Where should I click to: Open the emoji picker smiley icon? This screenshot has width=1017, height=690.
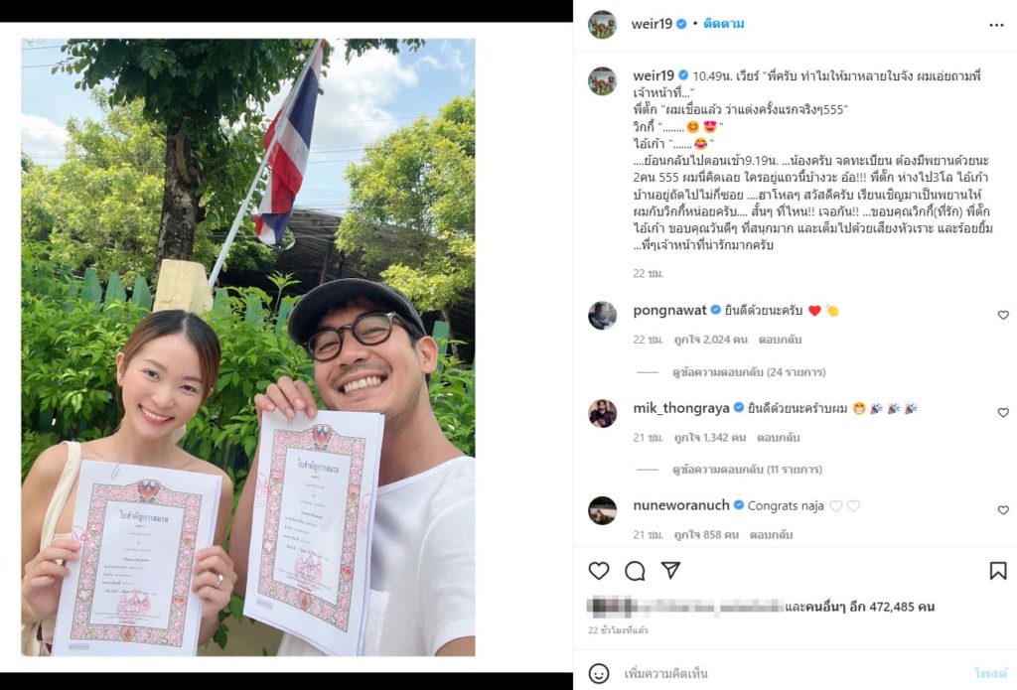(x=599, y=673)
